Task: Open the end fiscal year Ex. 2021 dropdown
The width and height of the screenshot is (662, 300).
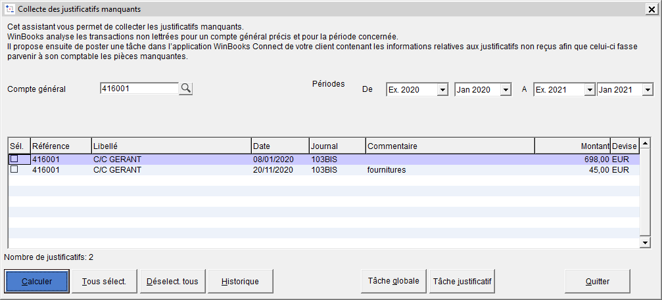Action: (x=589, y=90)
